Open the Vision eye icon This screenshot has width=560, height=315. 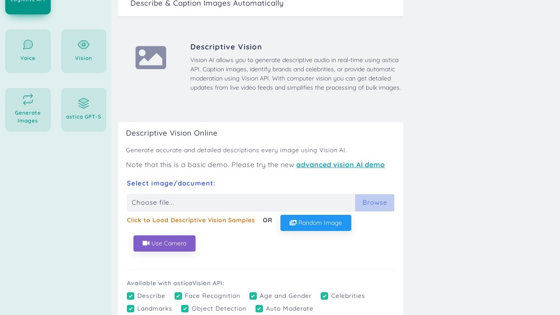pos(84,45)
